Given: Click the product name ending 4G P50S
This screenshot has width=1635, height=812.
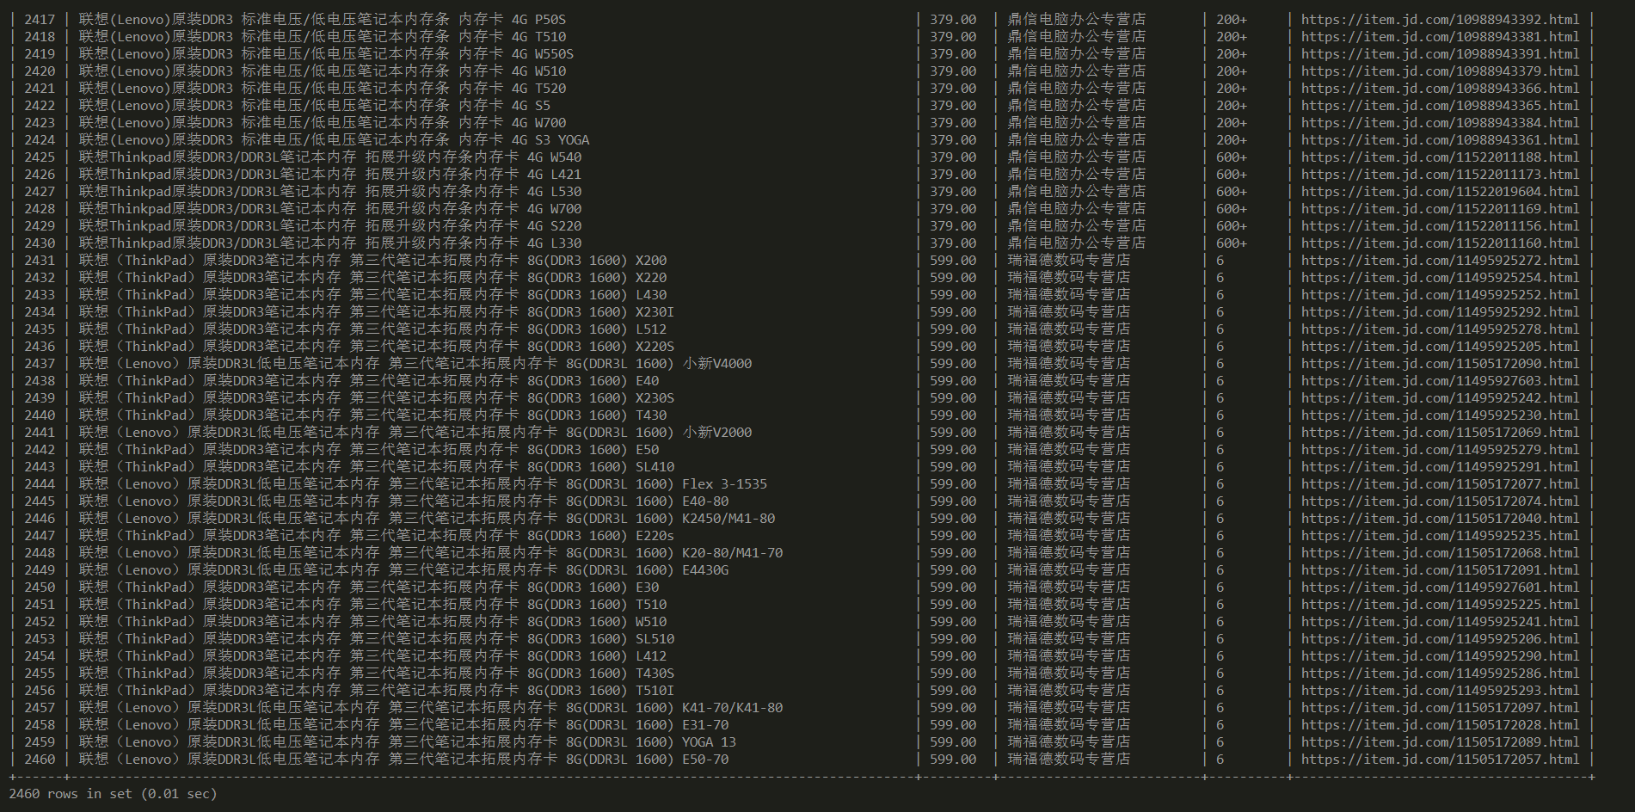Looking at the screenshot, I should pos(323,19).
